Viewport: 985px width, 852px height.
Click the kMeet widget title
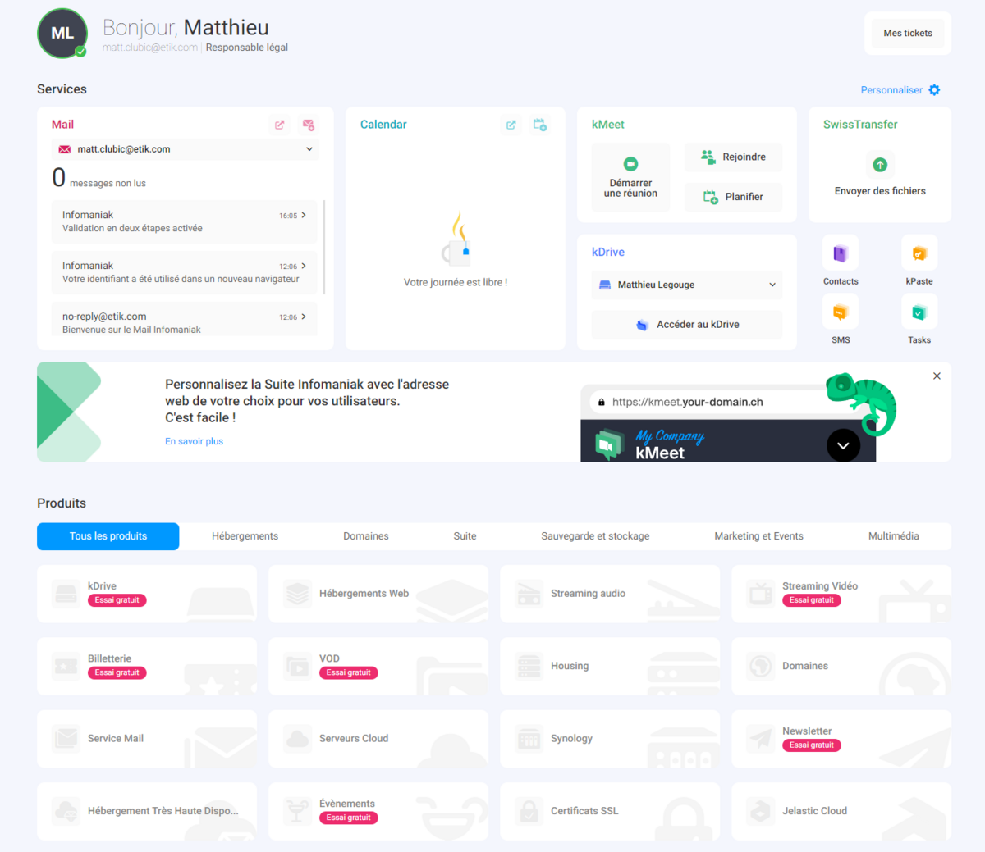(x=608, y=125)
